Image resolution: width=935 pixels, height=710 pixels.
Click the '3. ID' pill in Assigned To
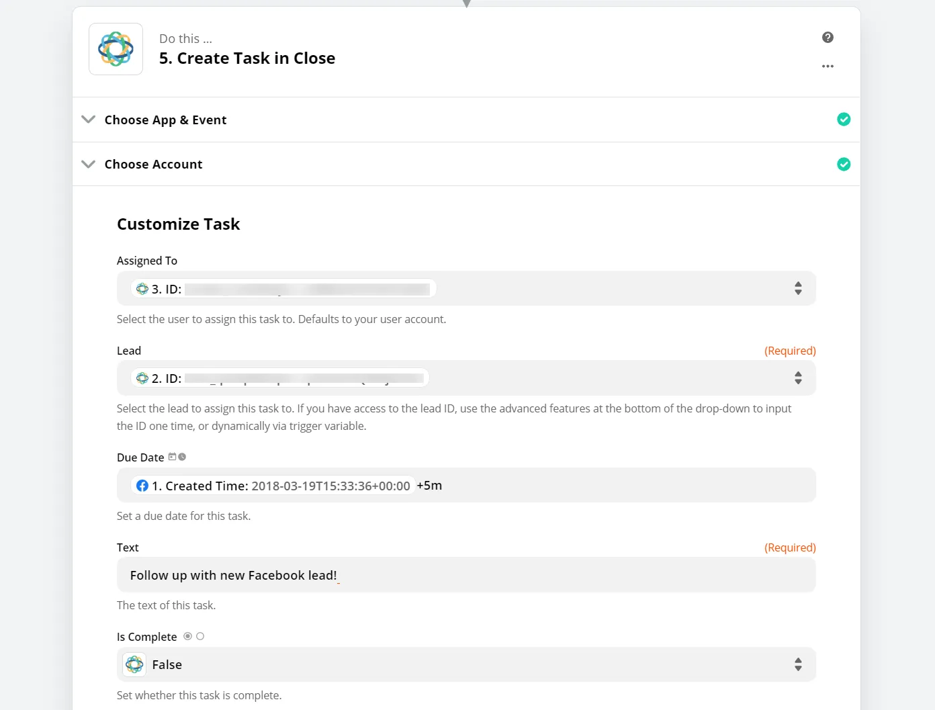(283, 289)
